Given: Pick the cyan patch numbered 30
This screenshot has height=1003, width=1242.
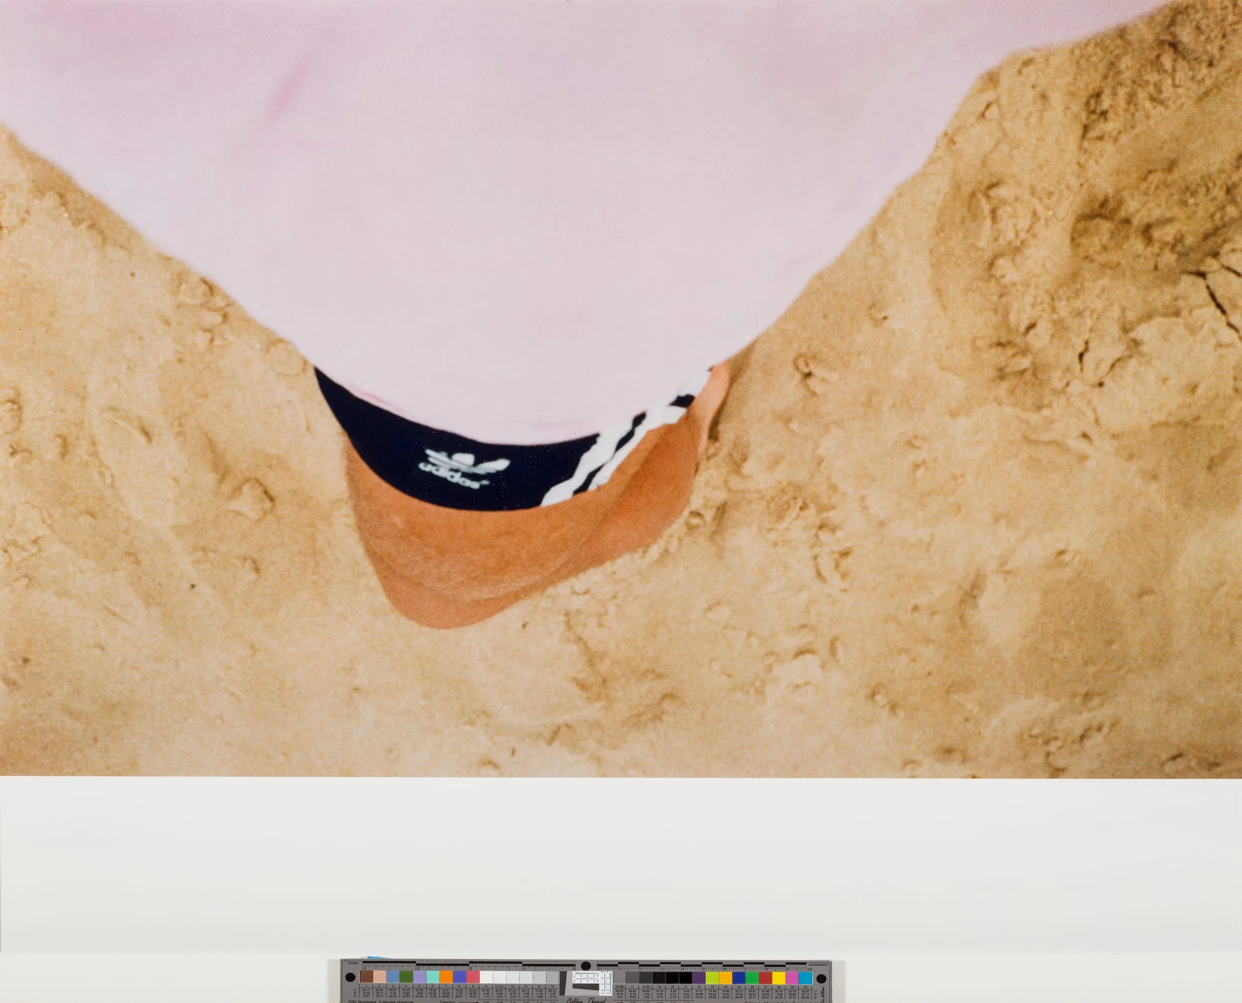Looking at the screenshot, I should [x=806, y=977].
